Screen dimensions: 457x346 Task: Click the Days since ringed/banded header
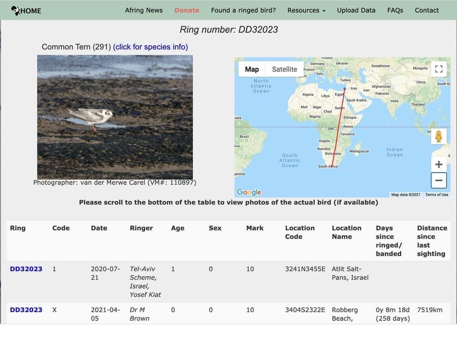388,241
